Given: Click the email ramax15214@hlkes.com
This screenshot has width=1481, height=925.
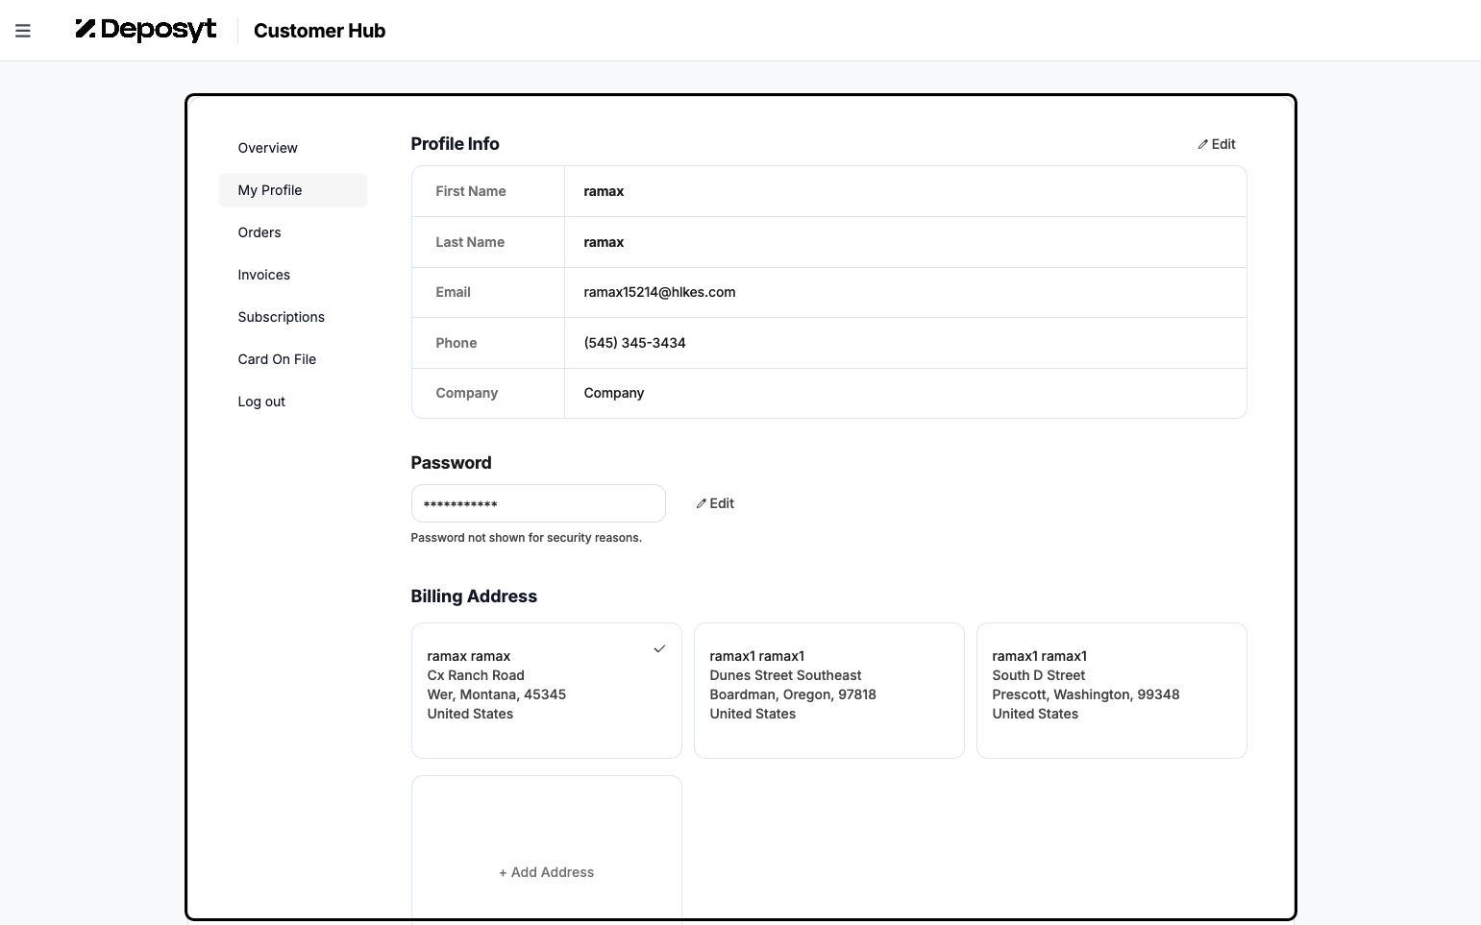Looking at the screenshot, I should point(659,292).
